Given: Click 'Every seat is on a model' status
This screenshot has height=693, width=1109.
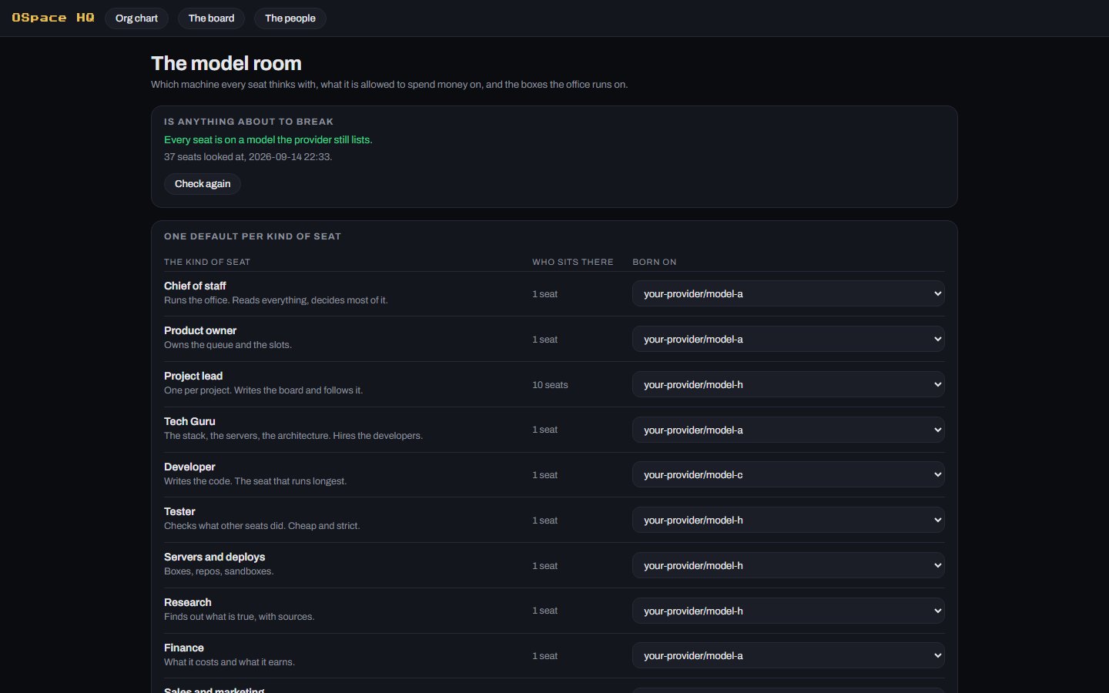Looking at the screenshot, I should (268, 140).
